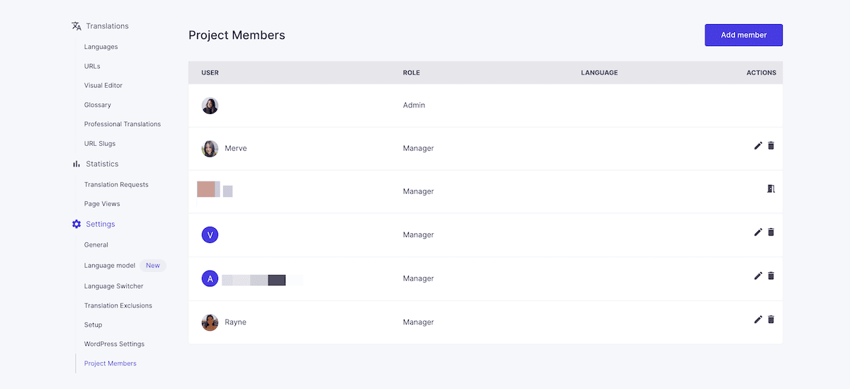
Task: Delete member Rayne with trash icon
Action: tap(771, 320)
